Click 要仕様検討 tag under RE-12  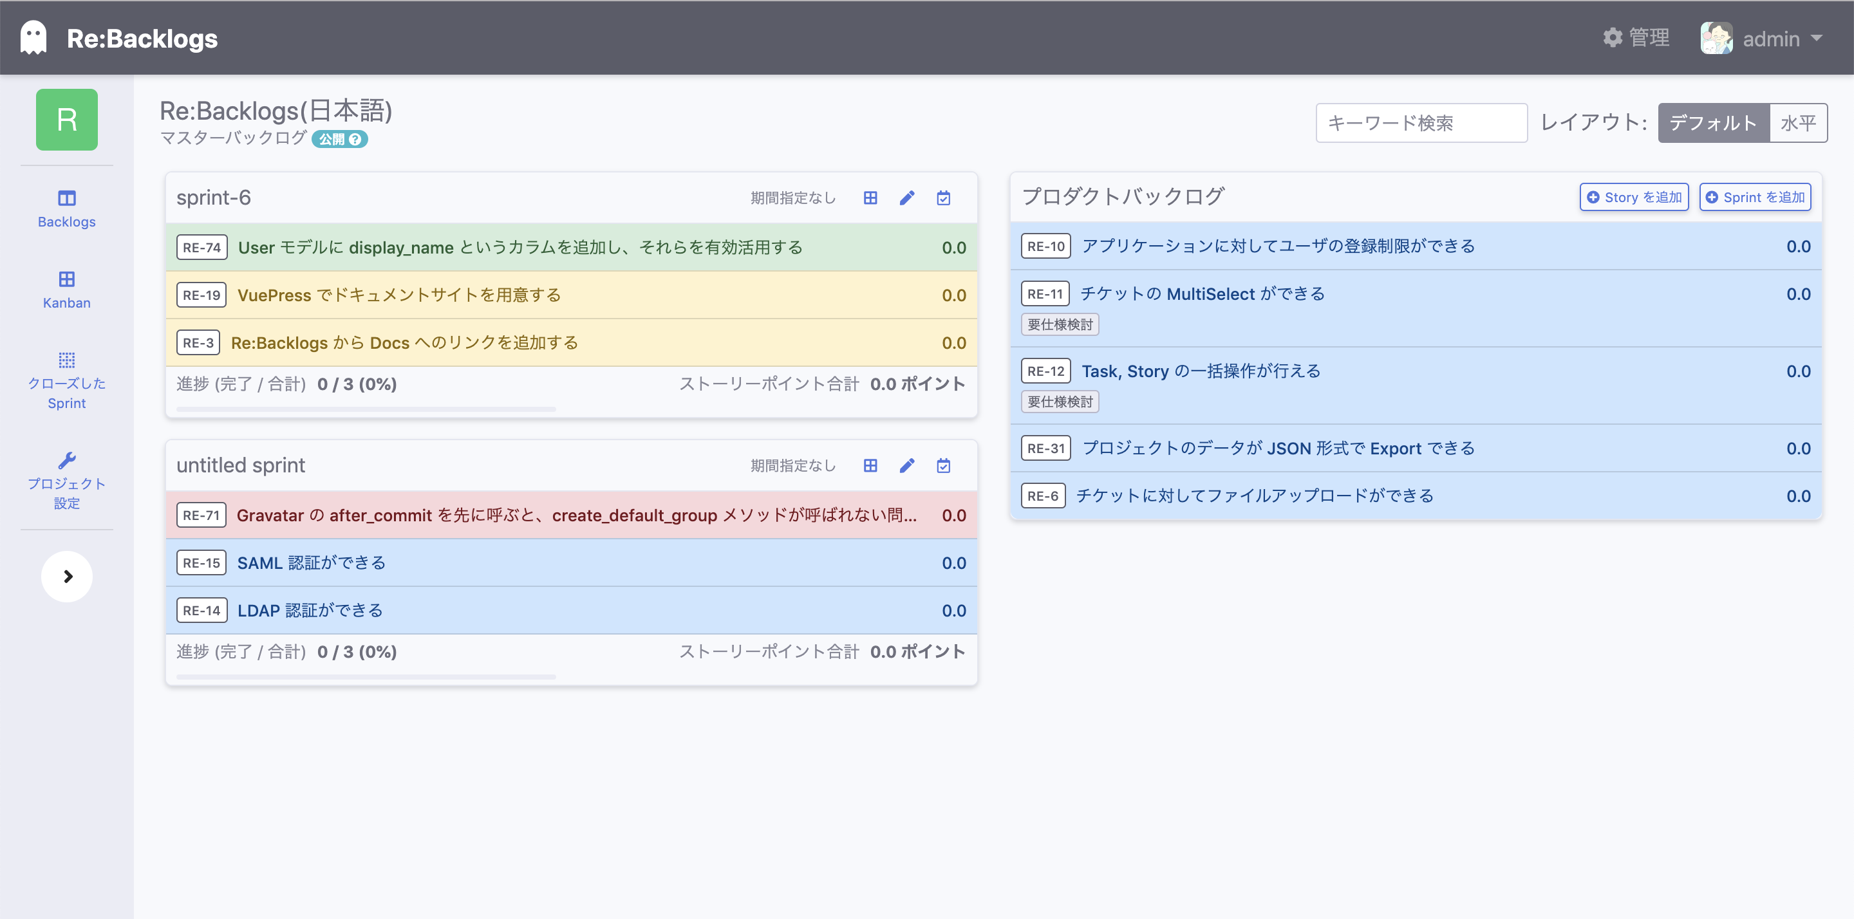click(1060, 402)
